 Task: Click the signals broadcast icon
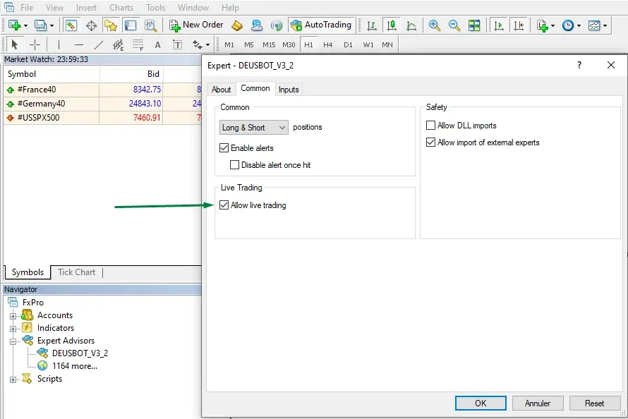point(277,25)
